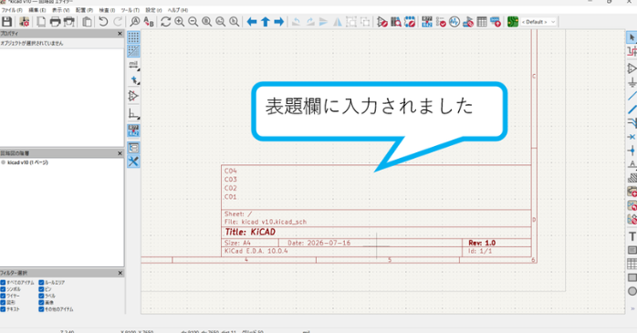Uncheck the ラベル filter checkbox
This screenshot has width=637, height=333.
pyautogui.click(x=41, y=296)
